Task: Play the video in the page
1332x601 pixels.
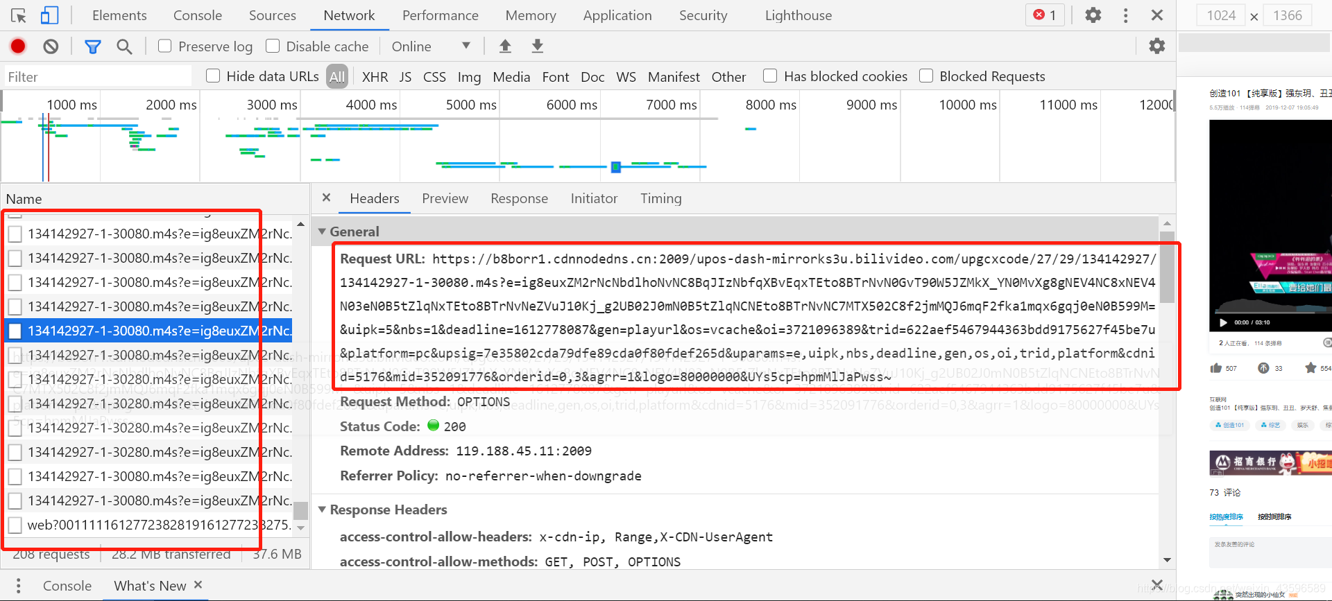Action: [x=1223, y=322]
